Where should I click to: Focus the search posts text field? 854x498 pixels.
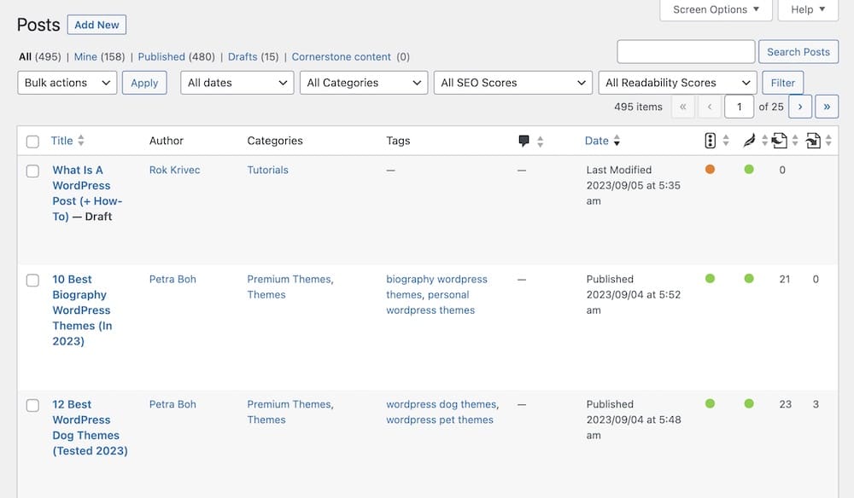click(x=686, y=52)
